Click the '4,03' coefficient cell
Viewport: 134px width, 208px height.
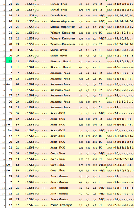pyautogui.click(x=88, y=21)
